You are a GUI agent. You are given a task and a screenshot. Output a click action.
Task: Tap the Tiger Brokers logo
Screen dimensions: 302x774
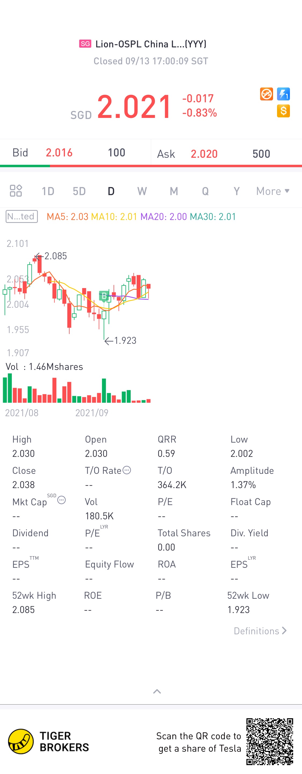(x=49, y=741)
